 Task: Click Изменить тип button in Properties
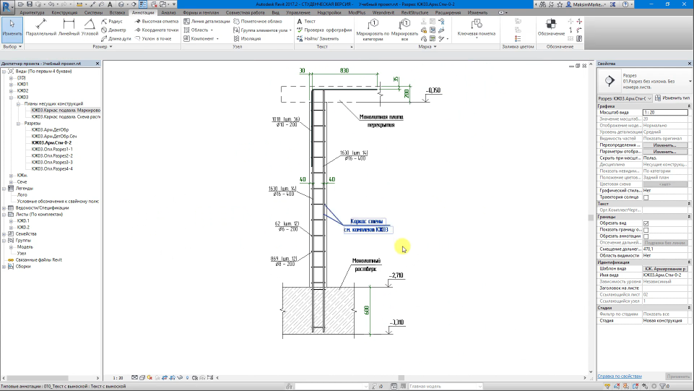(x=672, y=98)
